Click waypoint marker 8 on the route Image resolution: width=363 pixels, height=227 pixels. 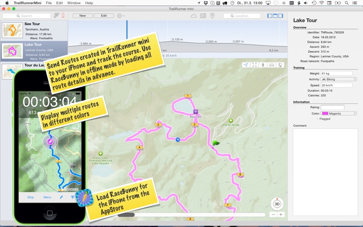click(240, 175)
